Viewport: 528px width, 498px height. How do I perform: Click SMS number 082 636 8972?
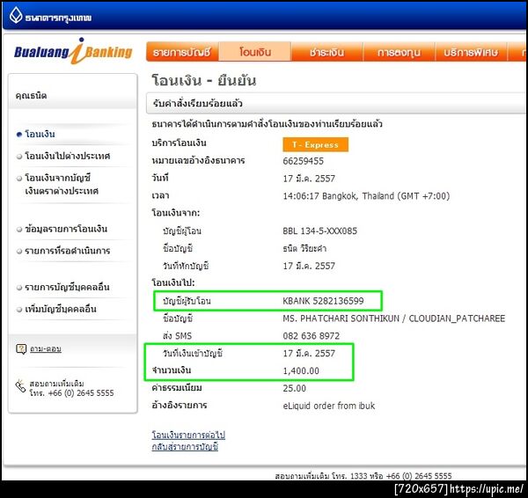[312, 336]
